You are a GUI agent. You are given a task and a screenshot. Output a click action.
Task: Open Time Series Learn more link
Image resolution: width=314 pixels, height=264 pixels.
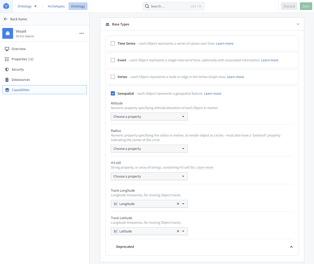coord(225,43)
